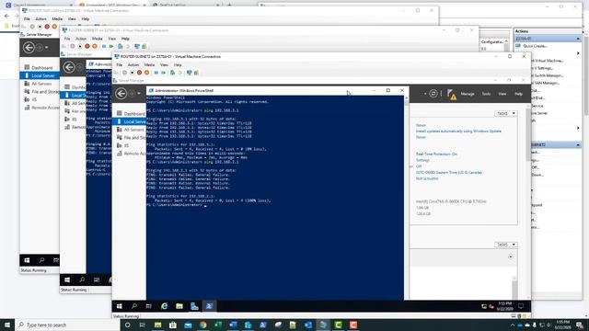
Task: Show hidden icons chevron in host system tray
Action: click(x=513, y=325)
